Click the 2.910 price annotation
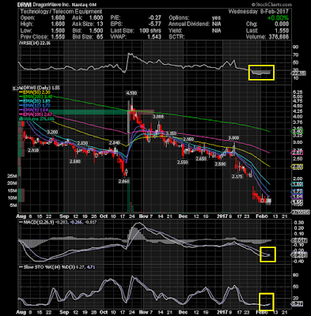311x316 pixels. coord(33,150)
